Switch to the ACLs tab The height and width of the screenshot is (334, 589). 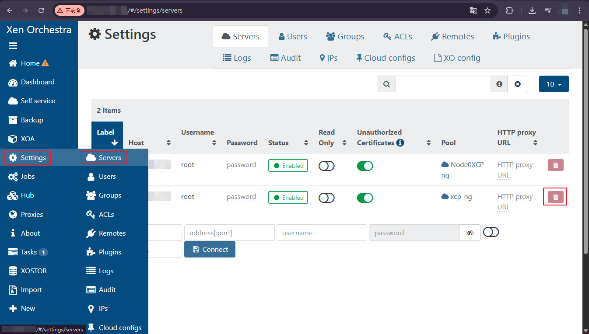tap(398, 36)
